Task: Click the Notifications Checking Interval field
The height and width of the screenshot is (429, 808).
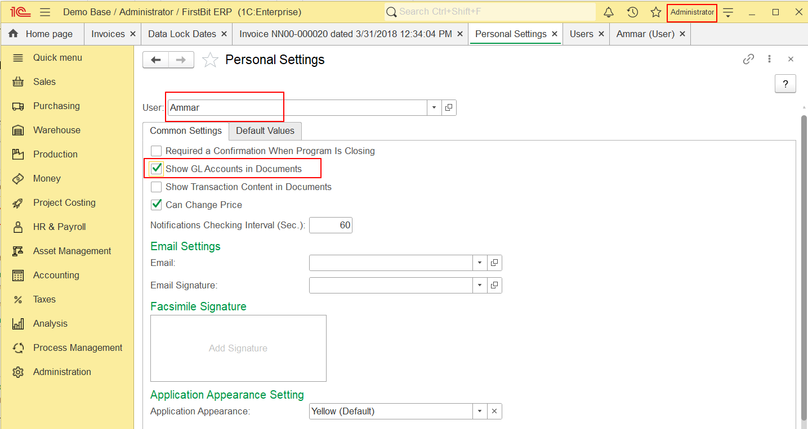Action: [x=331, y=225]
